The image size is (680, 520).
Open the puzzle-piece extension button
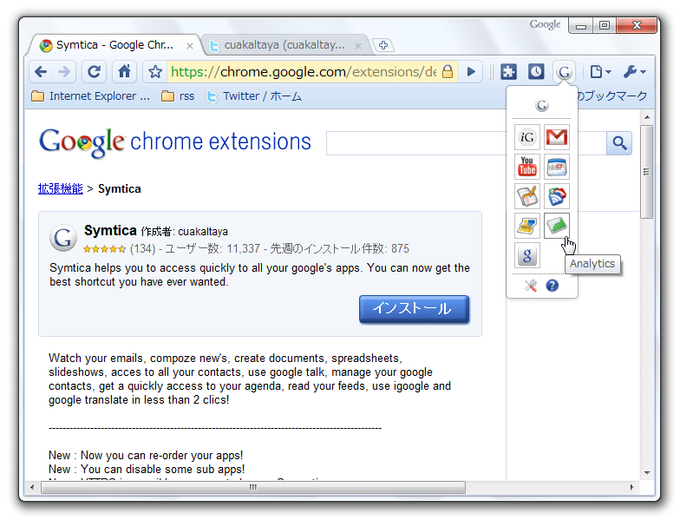tap(508, 71)
